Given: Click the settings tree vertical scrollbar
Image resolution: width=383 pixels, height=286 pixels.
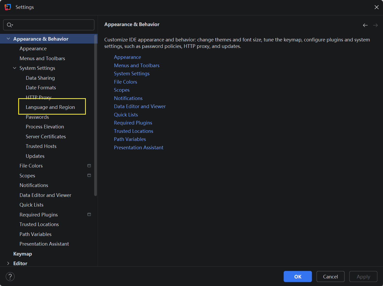Looking at the screenshot, I should (x=95, y=117).
